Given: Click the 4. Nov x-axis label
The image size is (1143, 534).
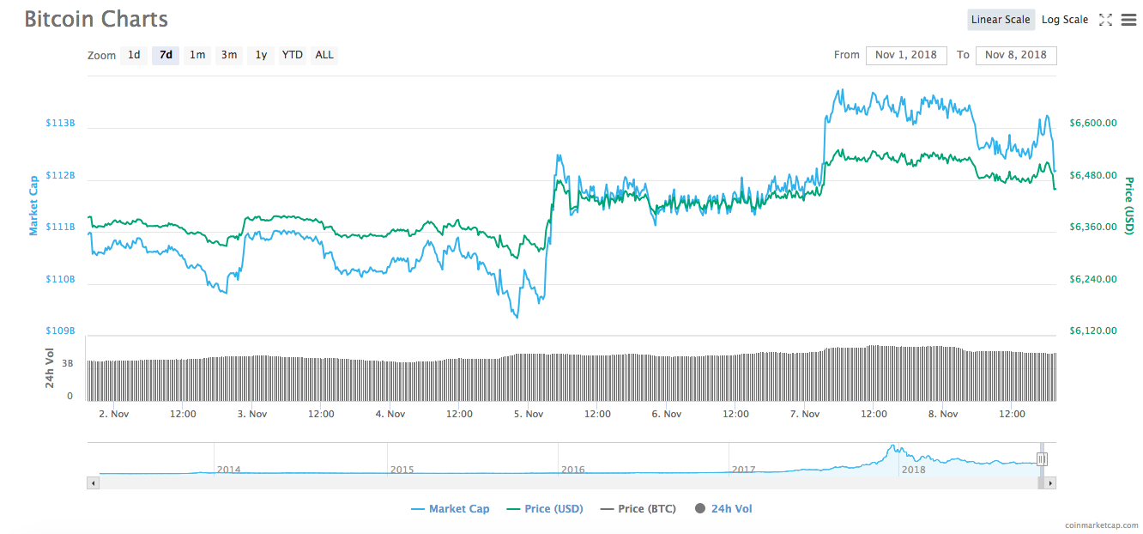Looking at the screenshot, I should pos(390,414).
